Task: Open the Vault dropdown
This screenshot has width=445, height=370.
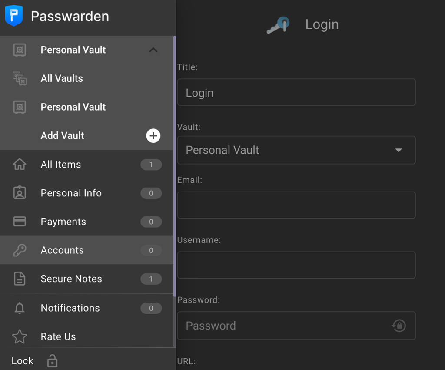Action: click(296, 150)
